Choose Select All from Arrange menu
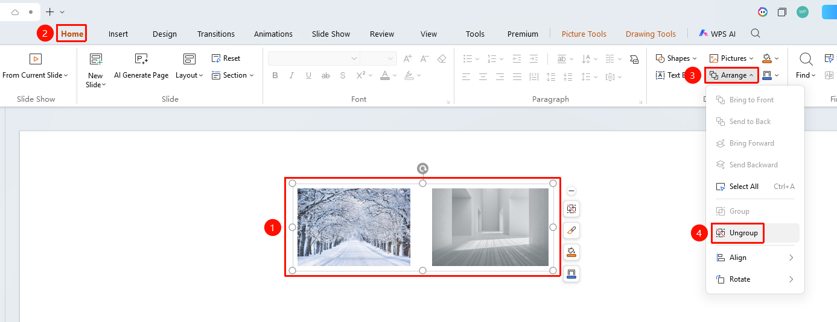 (x=754, y=187)
